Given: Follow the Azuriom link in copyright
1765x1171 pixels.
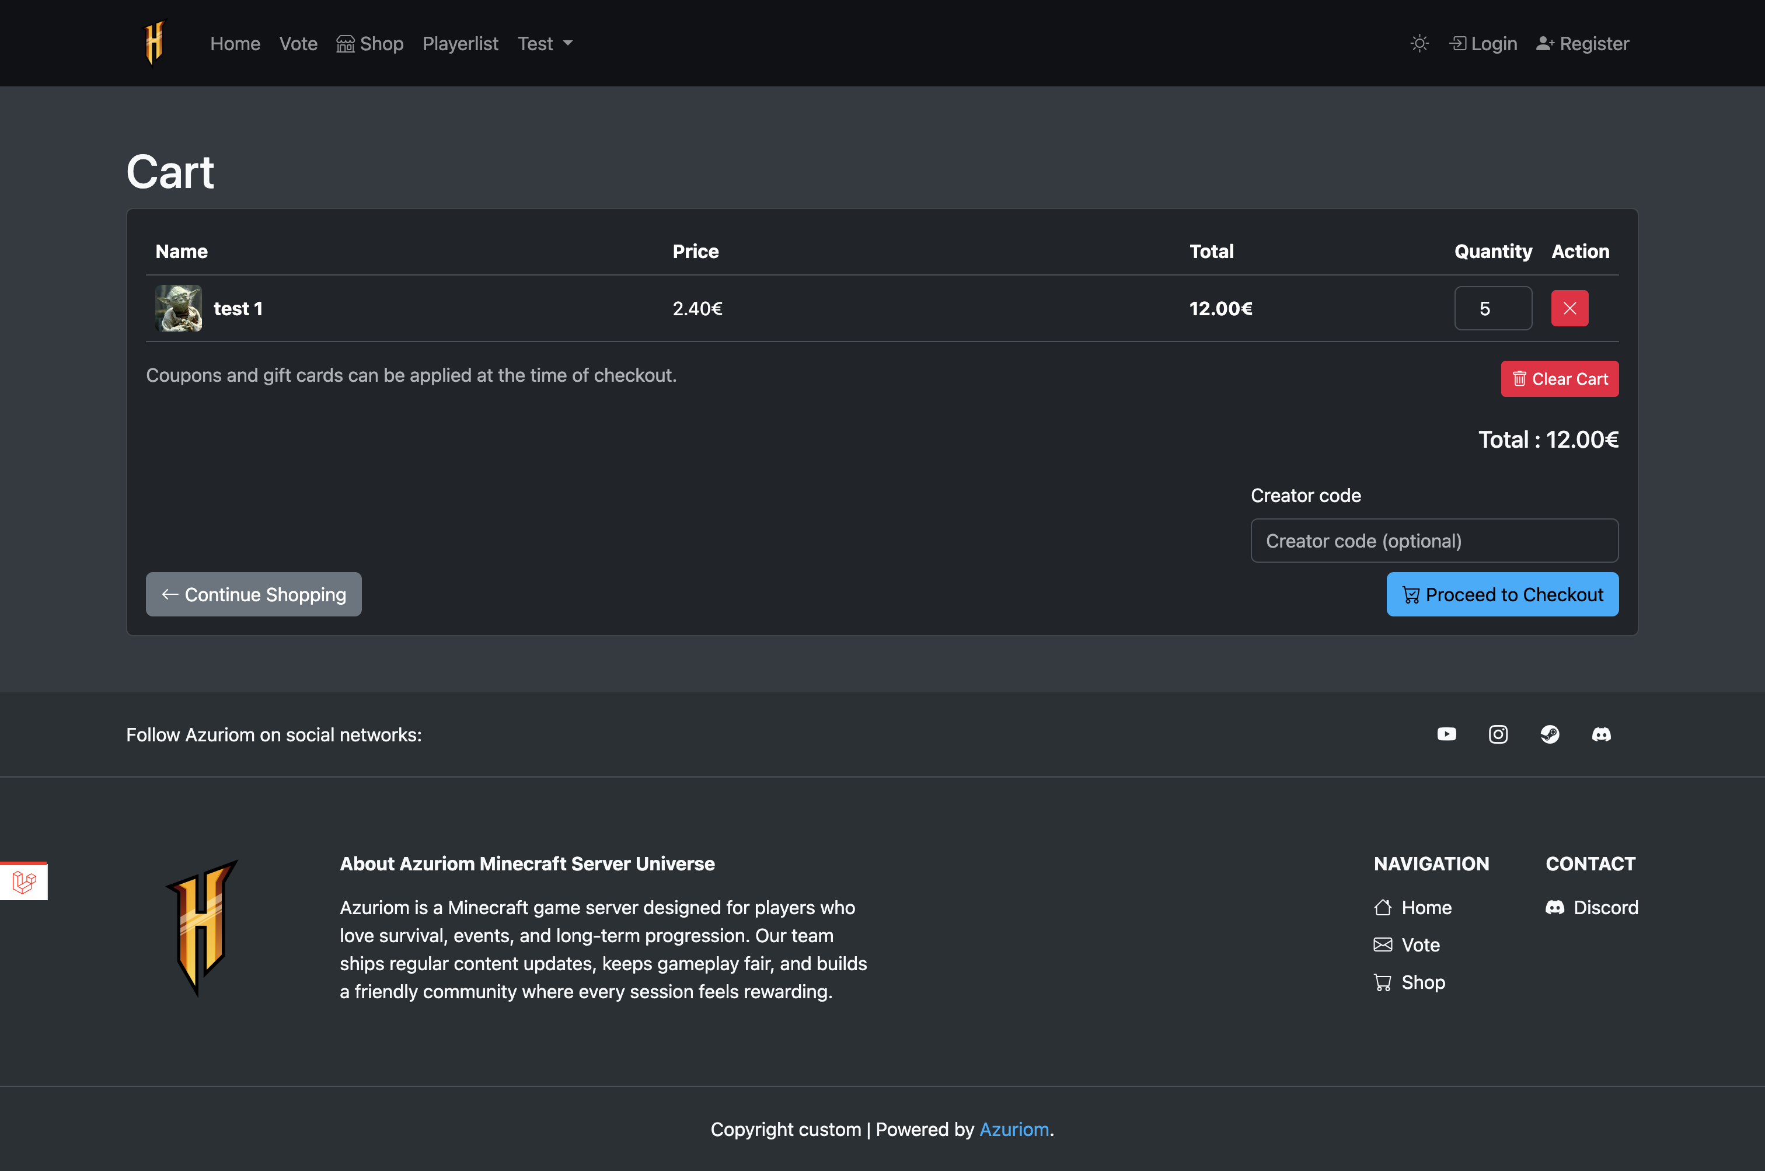Looking at the screenshot, I should (x=1013, y=1129).
